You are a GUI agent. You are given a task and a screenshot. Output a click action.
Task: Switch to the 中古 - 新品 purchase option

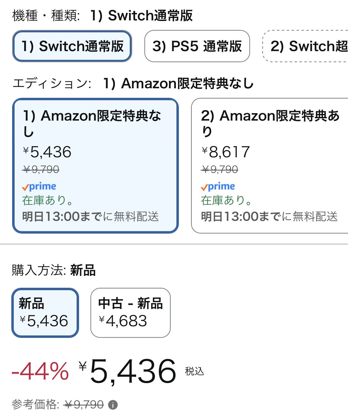131,313
